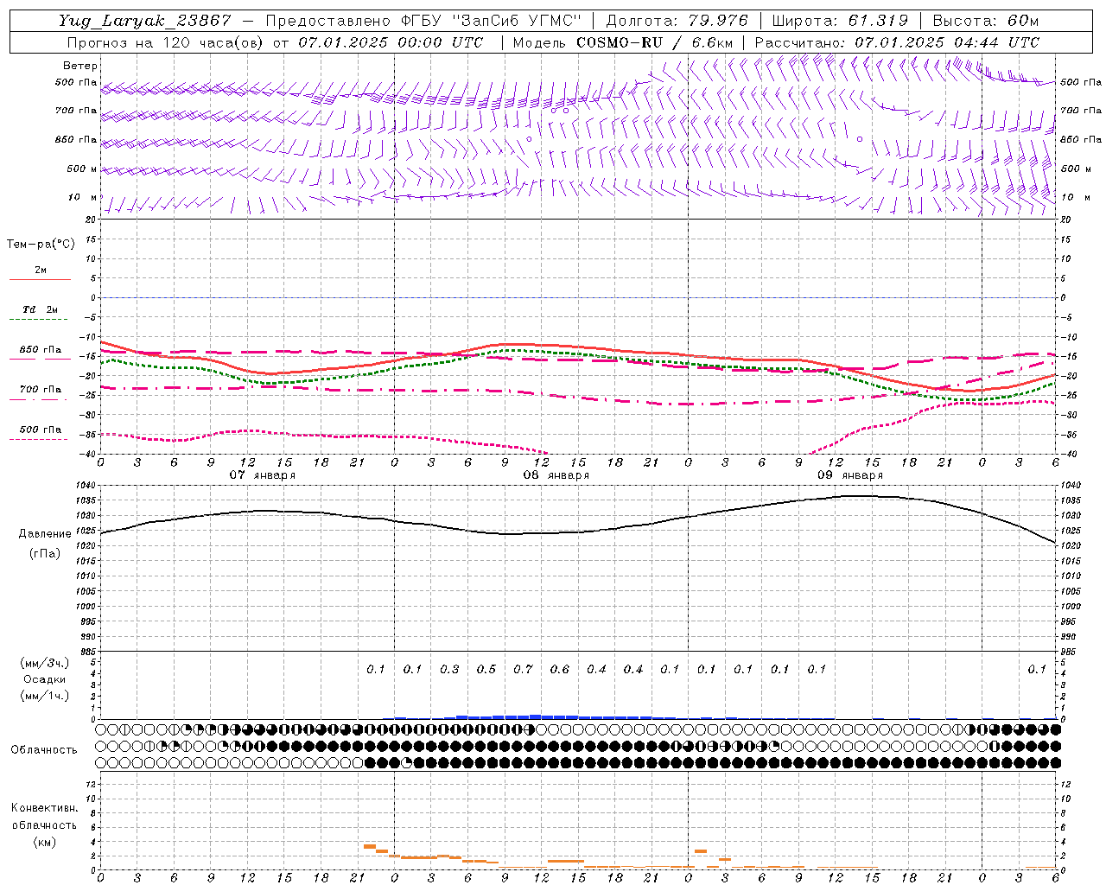Select the Облачность row label

pyautogui.click(x=44, y=749)
